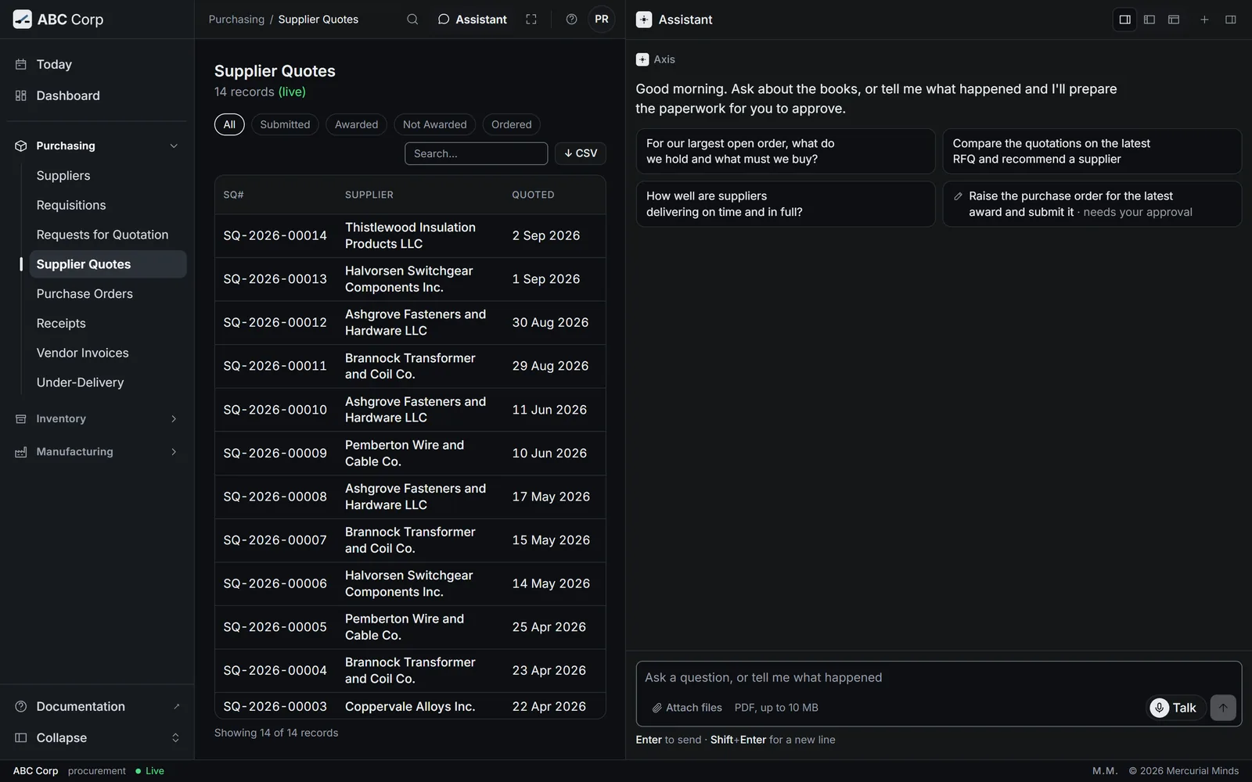Open the PR user avatar
Screen dimensions: 1252x782
pos(602,20)
